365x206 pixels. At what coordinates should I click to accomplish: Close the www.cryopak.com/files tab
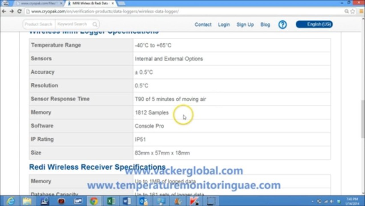[x=61, y=3]
